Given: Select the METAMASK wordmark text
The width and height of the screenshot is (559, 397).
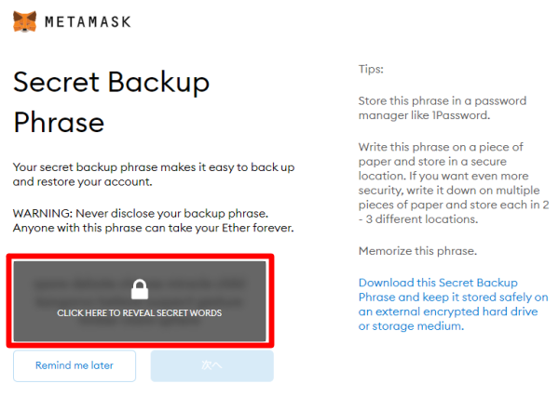Looking at the screenshot, I should (88, 22).
